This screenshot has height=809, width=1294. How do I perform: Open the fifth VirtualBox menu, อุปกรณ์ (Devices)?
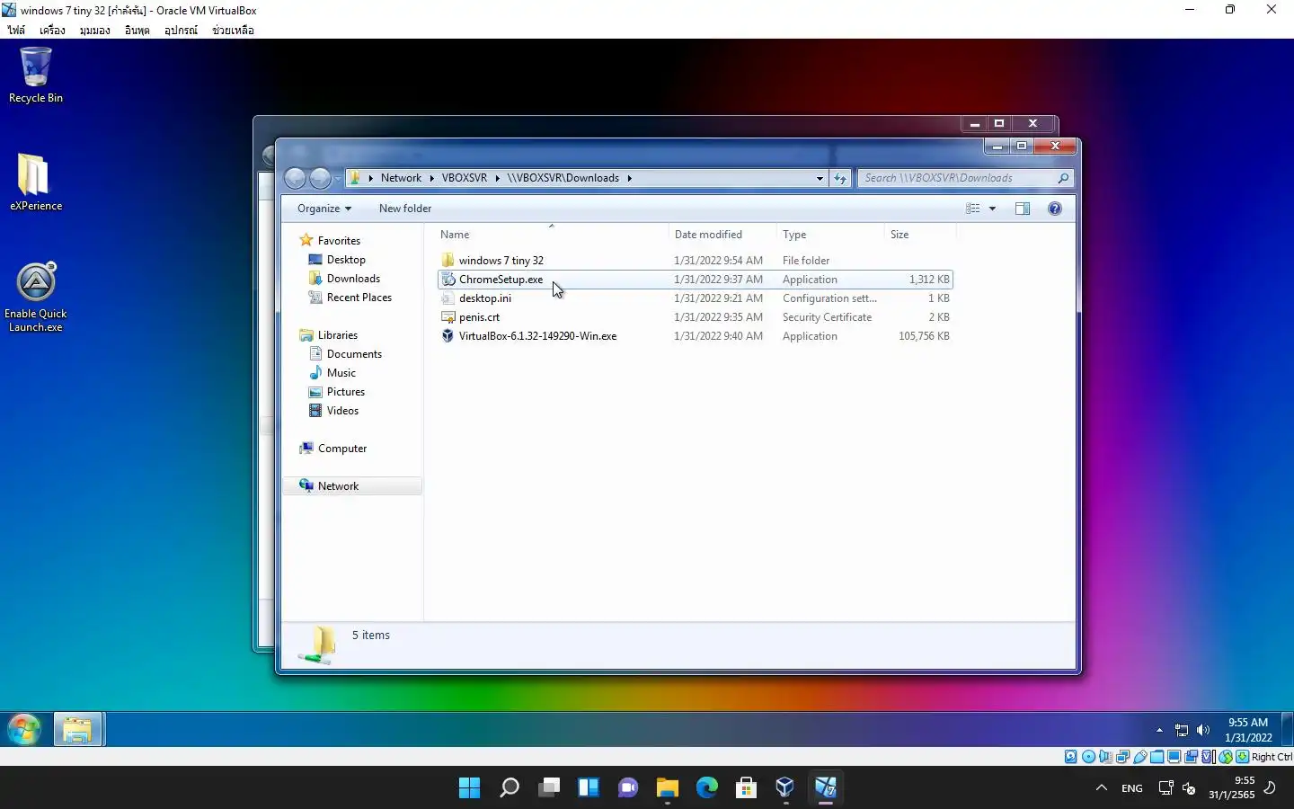pos(181,30)
